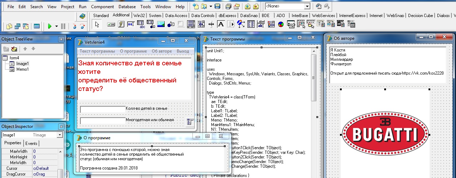Click the green Run arrow button
Image resolution: width=456 pixels, height=178 pixels.
click(50, 26)
